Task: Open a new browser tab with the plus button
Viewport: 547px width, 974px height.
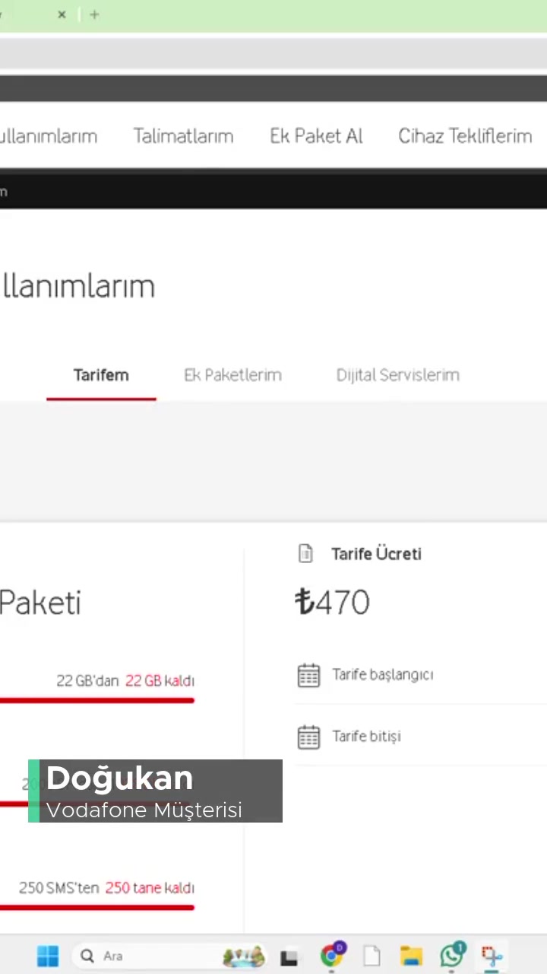Action: click(x=94, y=14)
